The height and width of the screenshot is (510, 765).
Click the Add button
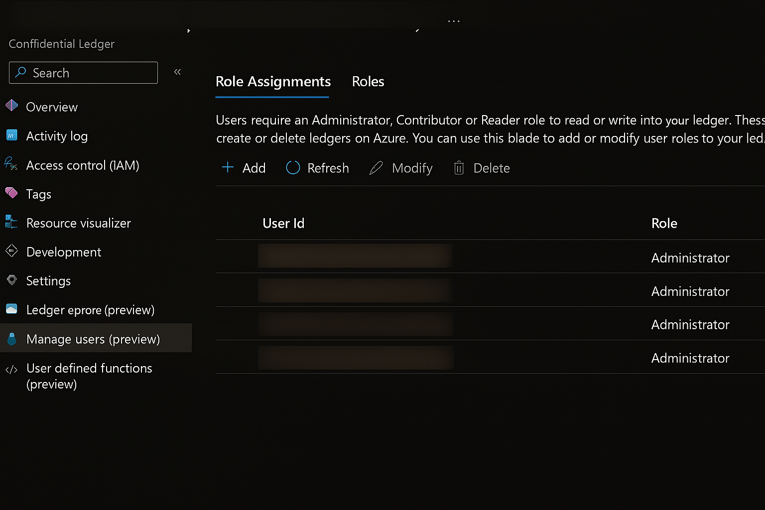pyautogui.click(x=244, y=168)
